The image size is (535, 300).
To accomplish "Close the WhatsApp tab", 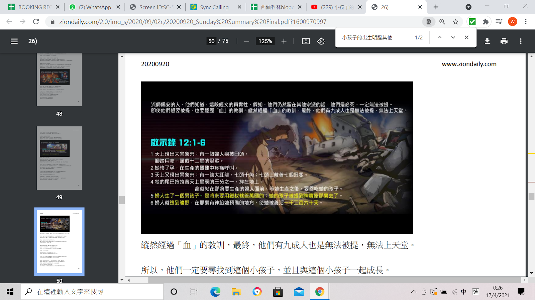I will click(118, 7).
